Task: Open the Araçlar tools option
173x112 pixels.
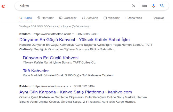Action: coord(159,18)
